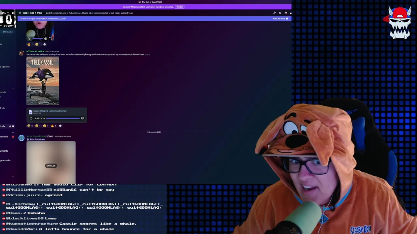Open Arctic Crystal Pepsi's avatar
Screen dimensions: 417x234
tap(21, 138)
